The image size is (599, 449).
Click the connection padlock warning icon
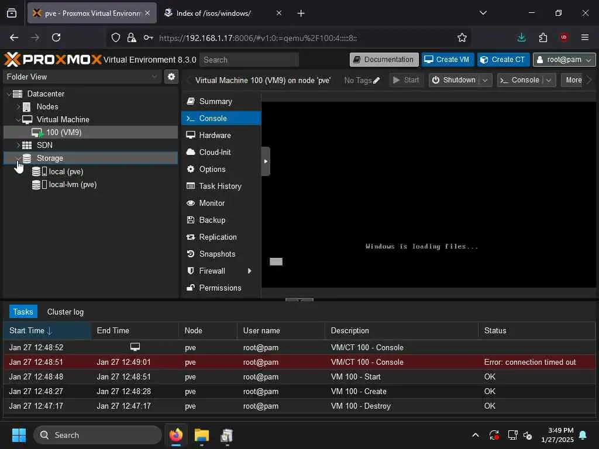[x=132, y=37]
